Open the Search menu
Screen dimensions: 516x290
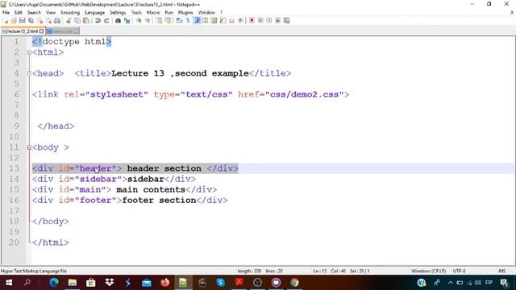click(x=34, y=13)
